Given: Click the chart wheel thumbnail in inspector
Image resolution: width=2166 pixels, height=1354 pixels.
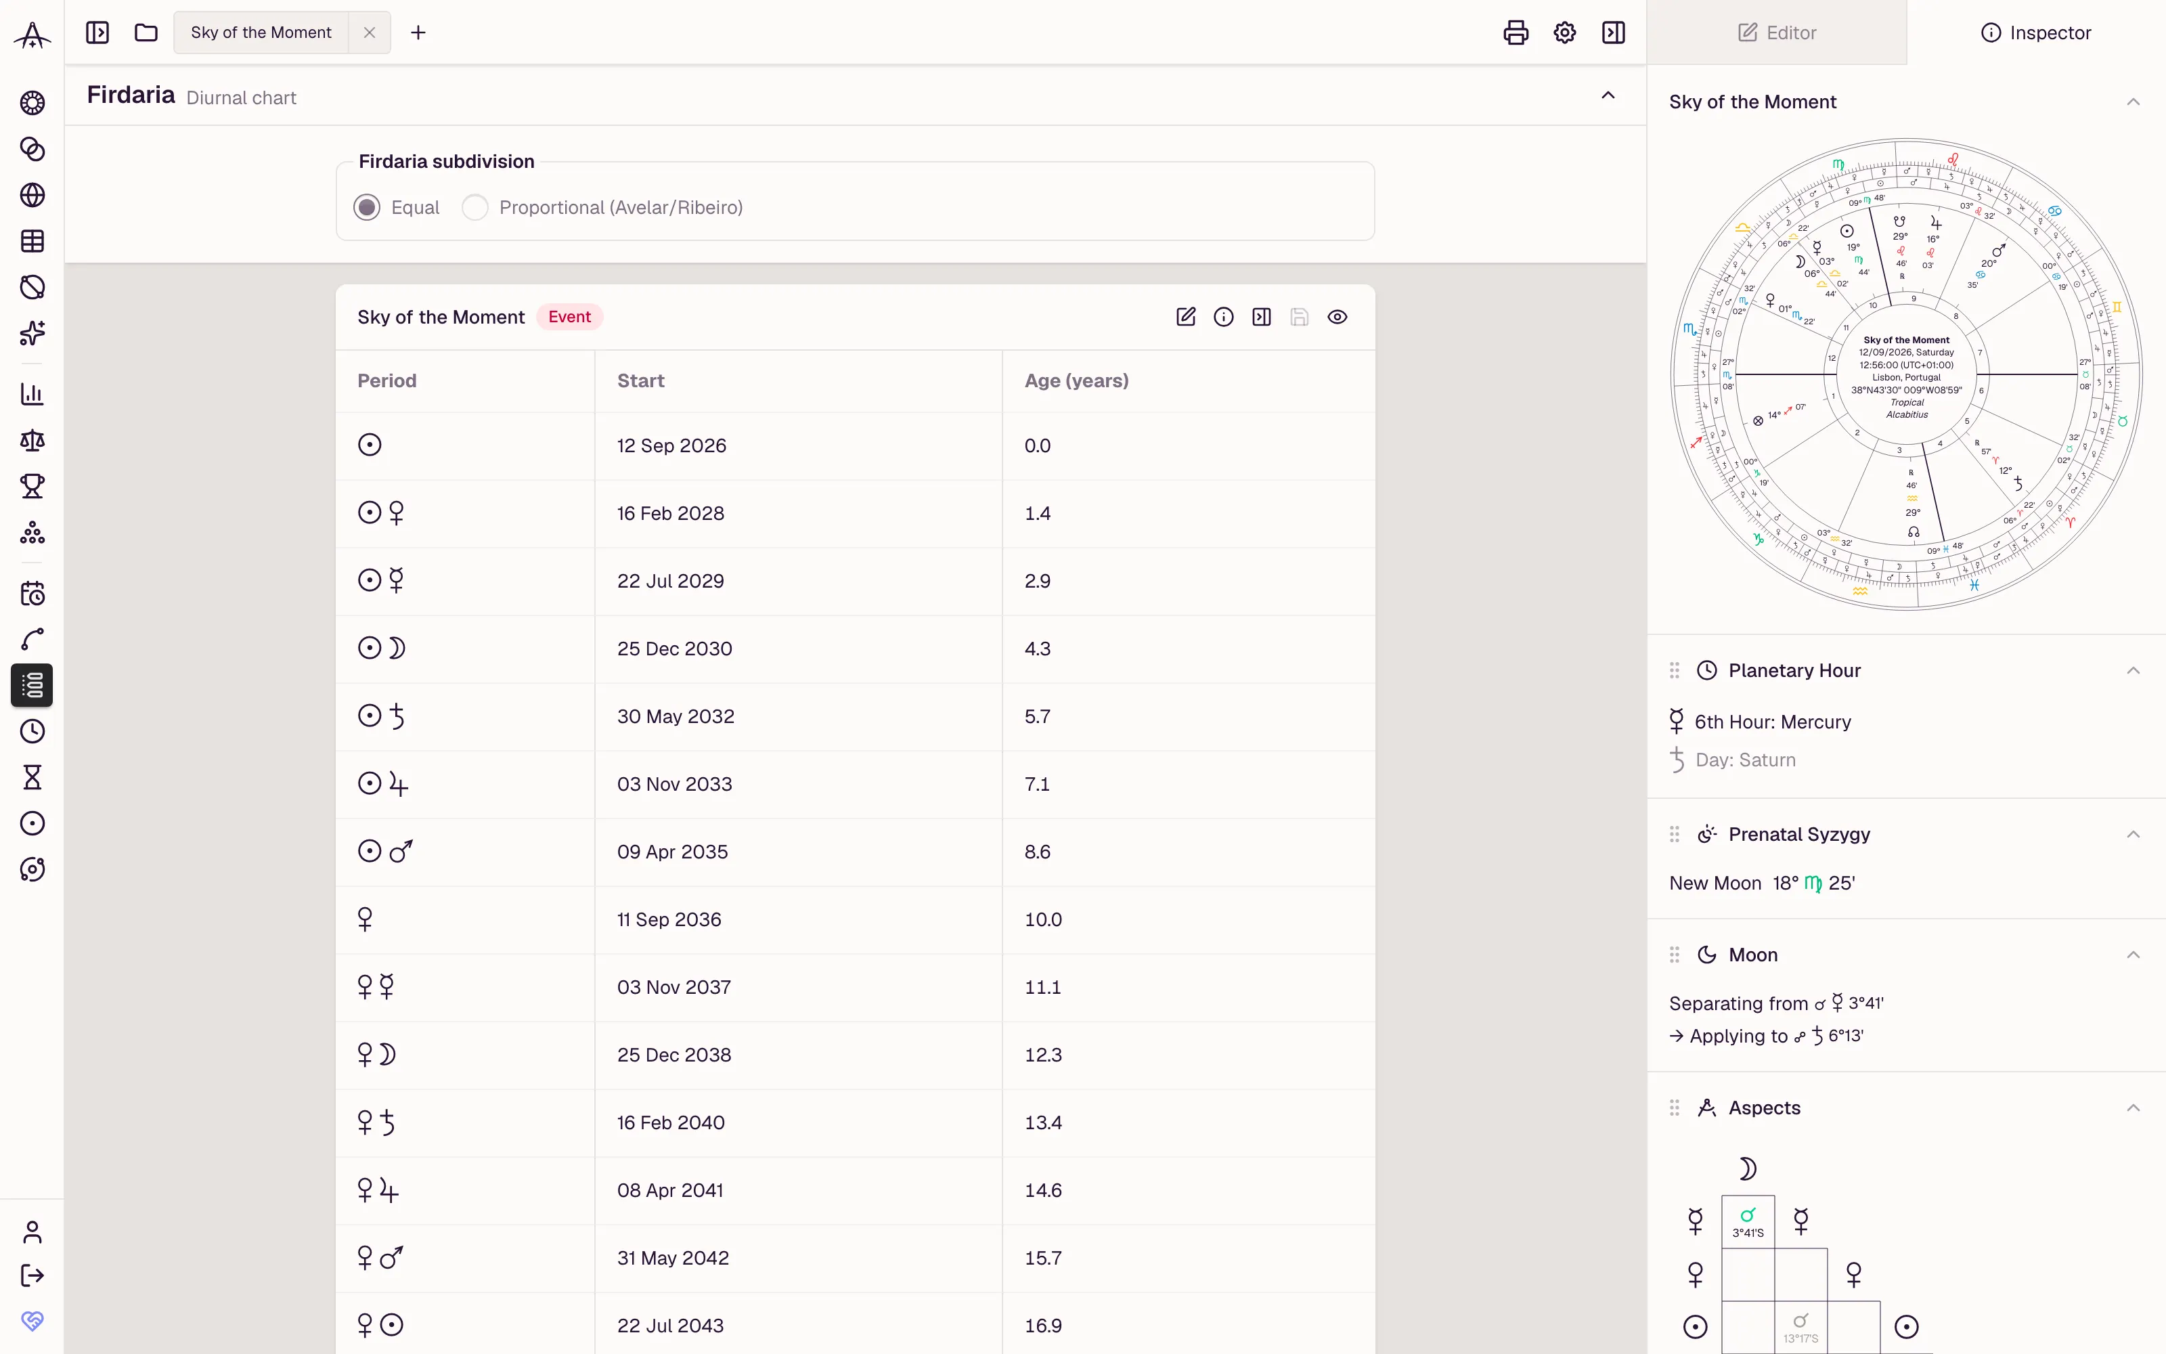Looking at the screenshot, I should 1907,374.
